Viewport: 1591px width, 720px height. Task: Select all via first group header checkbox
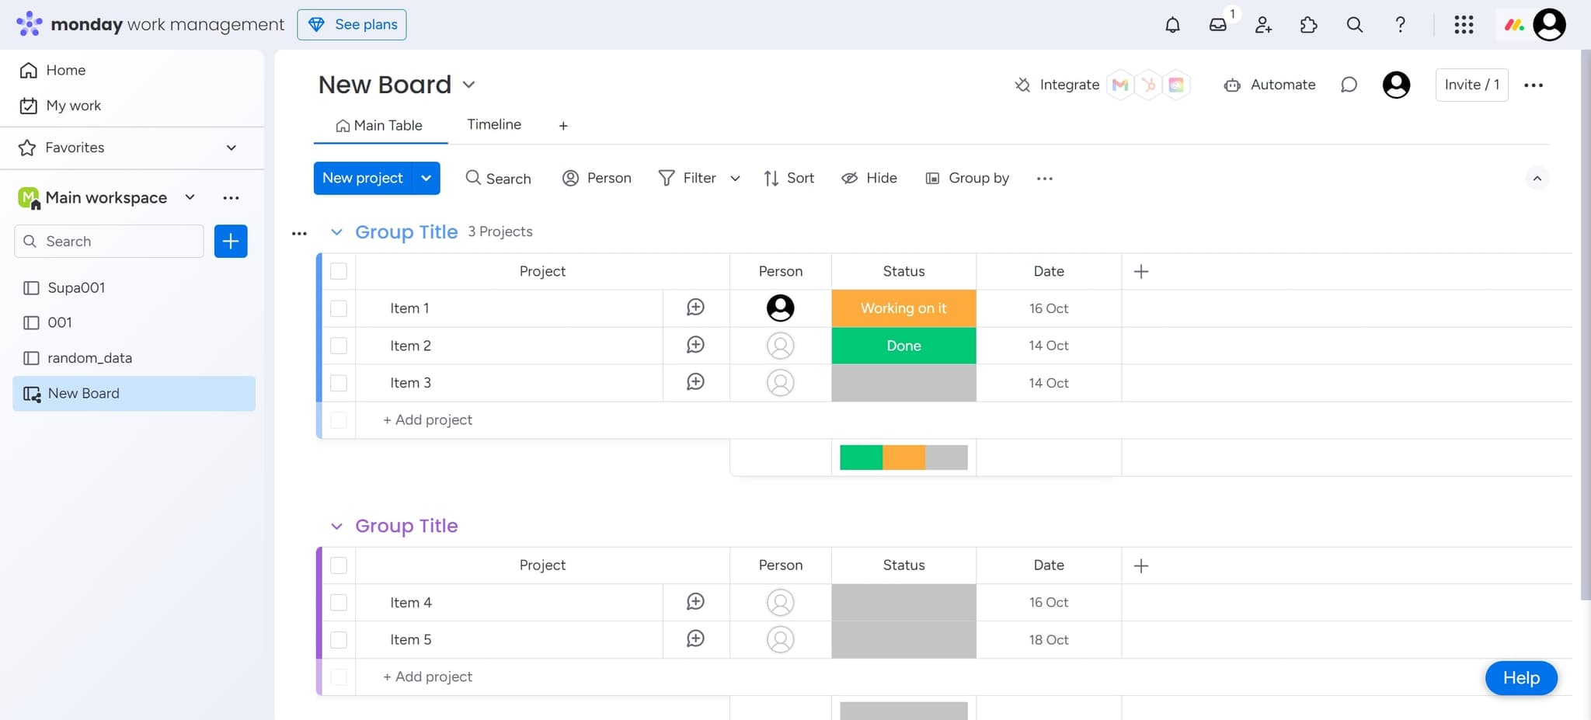click(x=339, y=271)
